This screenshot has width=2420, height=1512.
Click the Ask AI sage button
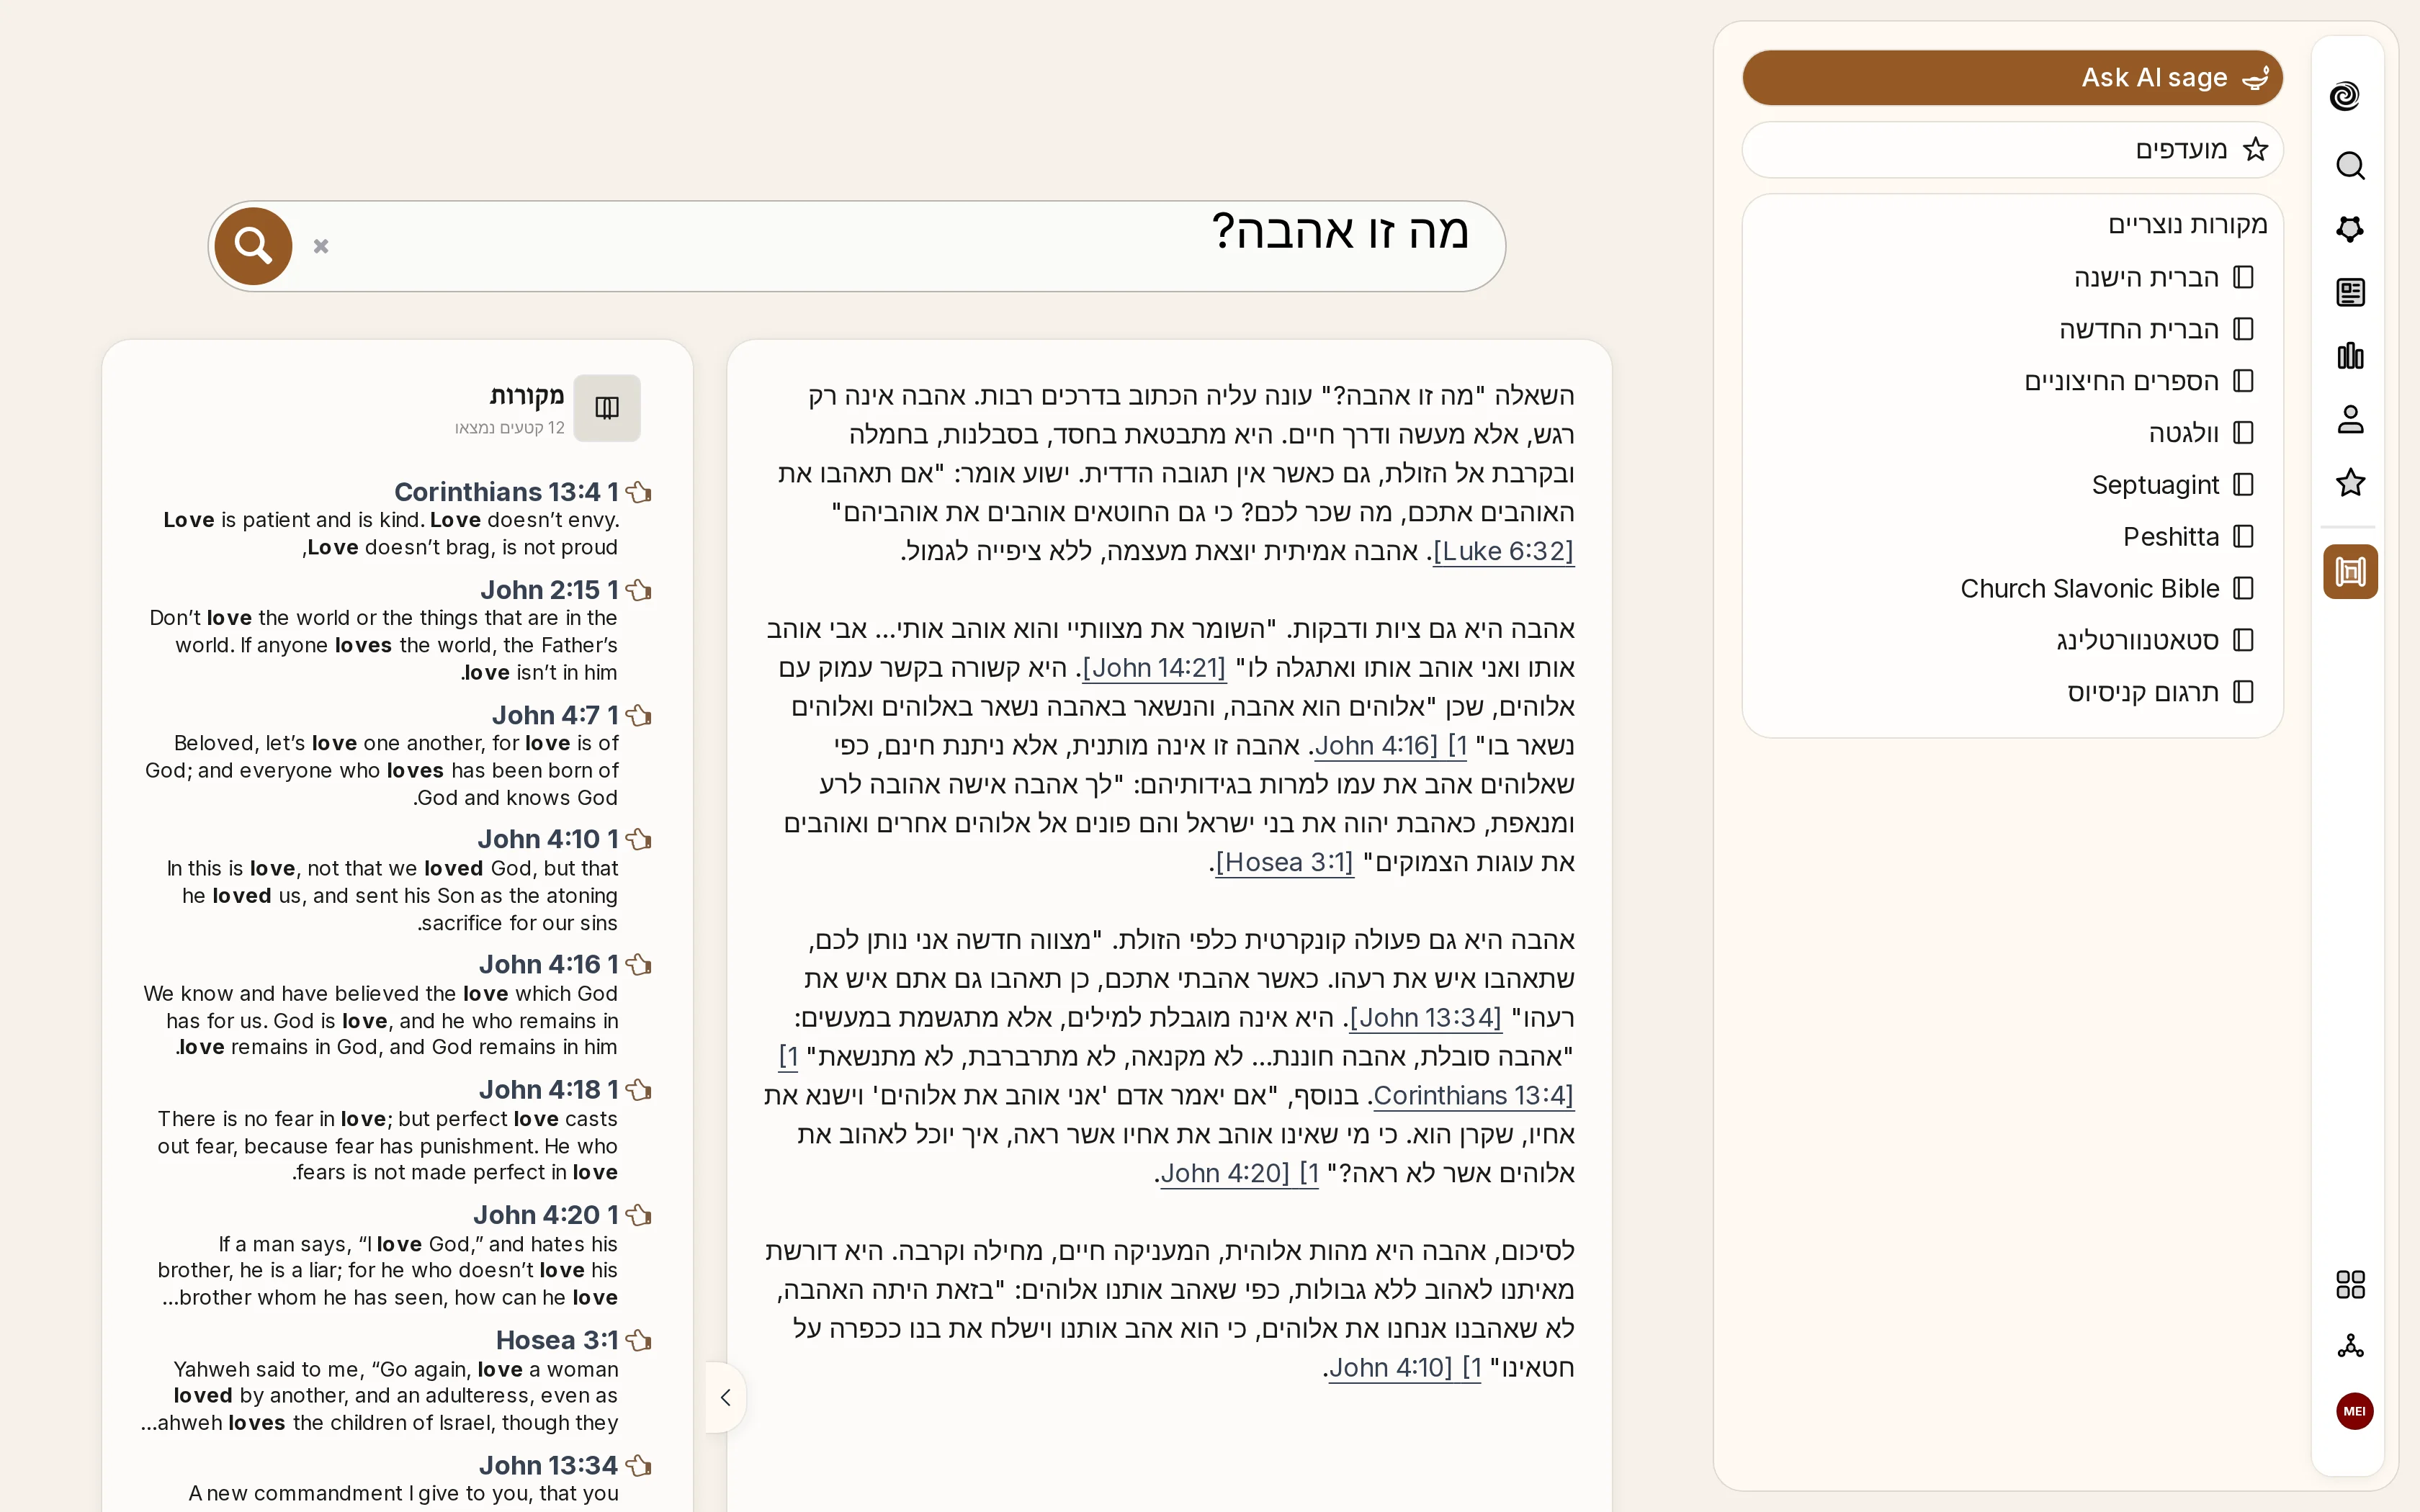(x=2012, y=78)
